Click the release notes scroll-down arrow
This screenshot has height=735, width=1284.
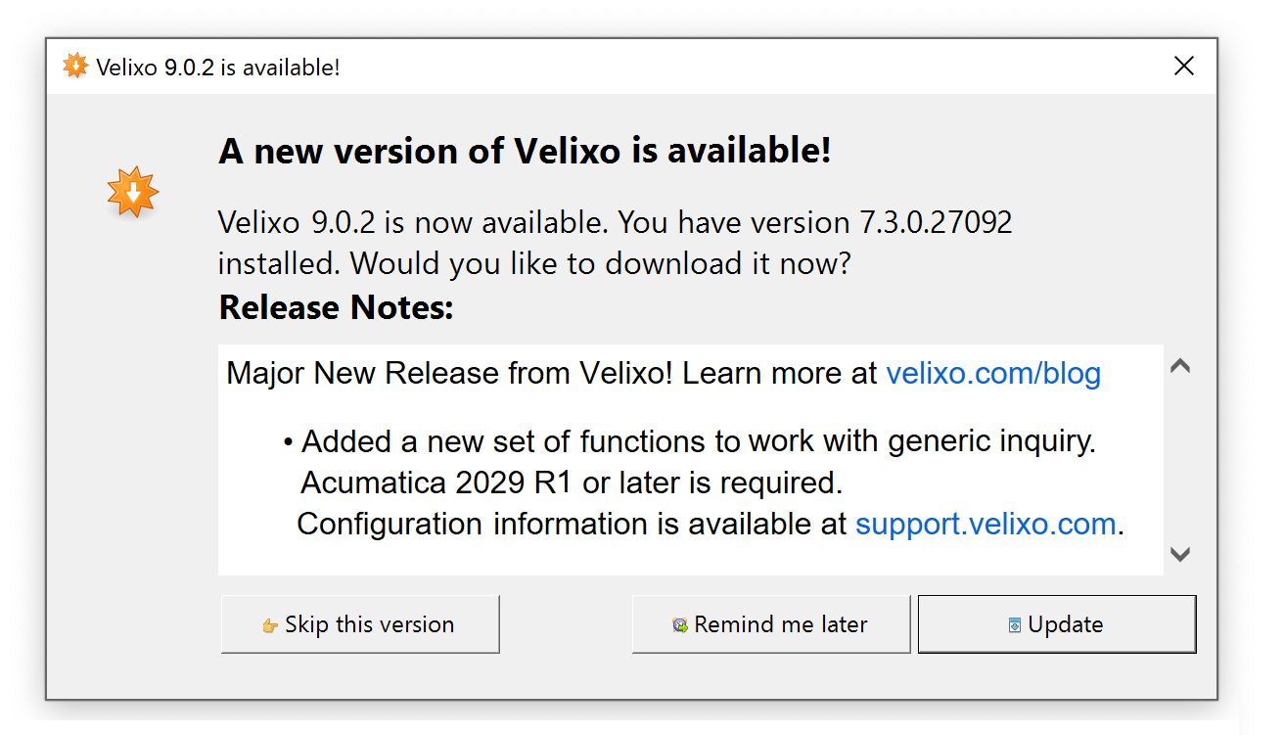point(1180,554)
